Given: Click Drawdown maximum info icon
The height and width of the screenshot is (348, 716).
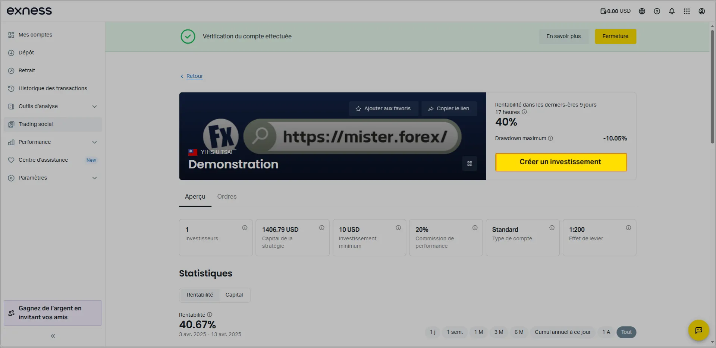Looking at the screenshot, I should [550, 138].
